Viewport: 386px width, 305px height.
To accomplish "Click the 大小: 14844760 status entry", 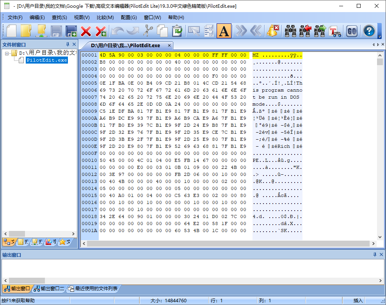I will (x=168, y=301).
